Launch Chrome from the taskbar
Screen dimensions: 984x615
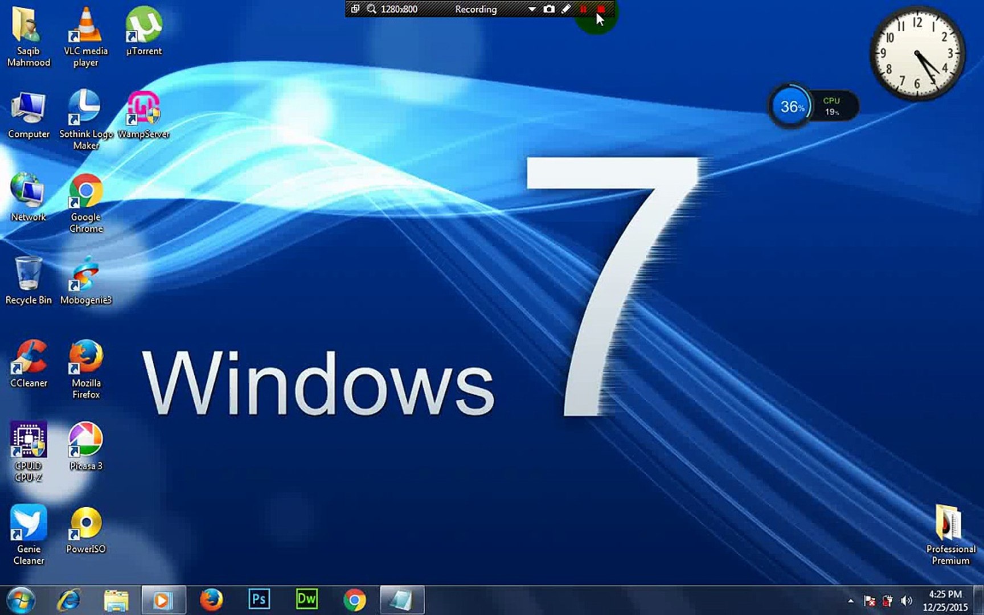[354, 600]
